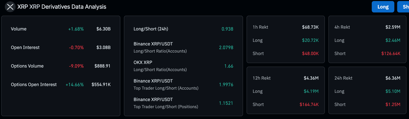Viewport: 409px width, 119px height.
Task: Click the Open Interest -0.70% change value
Action: coord(76,47)
